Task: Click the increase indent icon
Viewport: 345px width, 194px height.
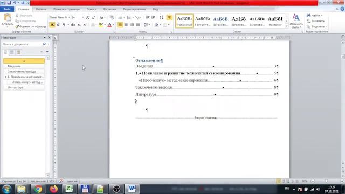Action: [153, 17]
